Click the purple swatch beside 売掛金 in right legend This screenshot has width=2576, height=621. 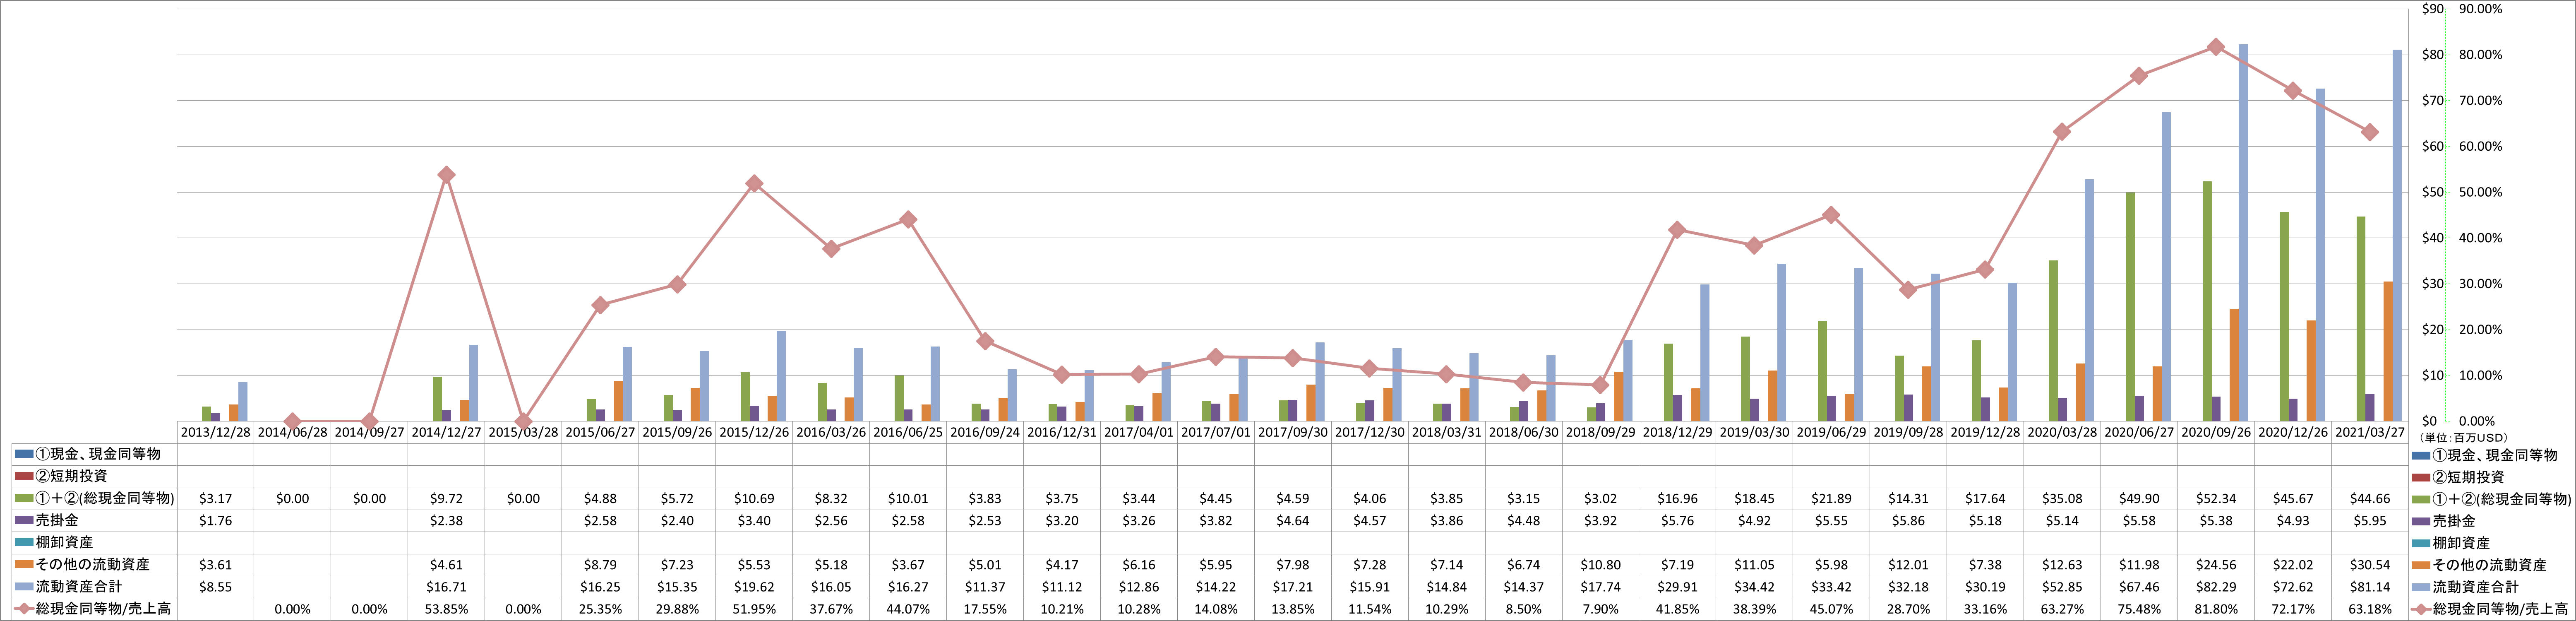[2421, 521]
